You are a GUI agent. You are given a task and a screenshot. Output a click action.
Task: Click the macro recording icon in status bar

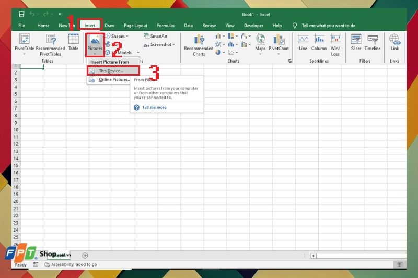pyautogui.click(x=36, y=264)
